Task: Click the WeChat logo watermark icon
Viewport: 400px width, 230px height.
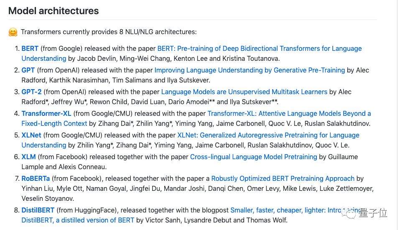Action: click(352, 213)
